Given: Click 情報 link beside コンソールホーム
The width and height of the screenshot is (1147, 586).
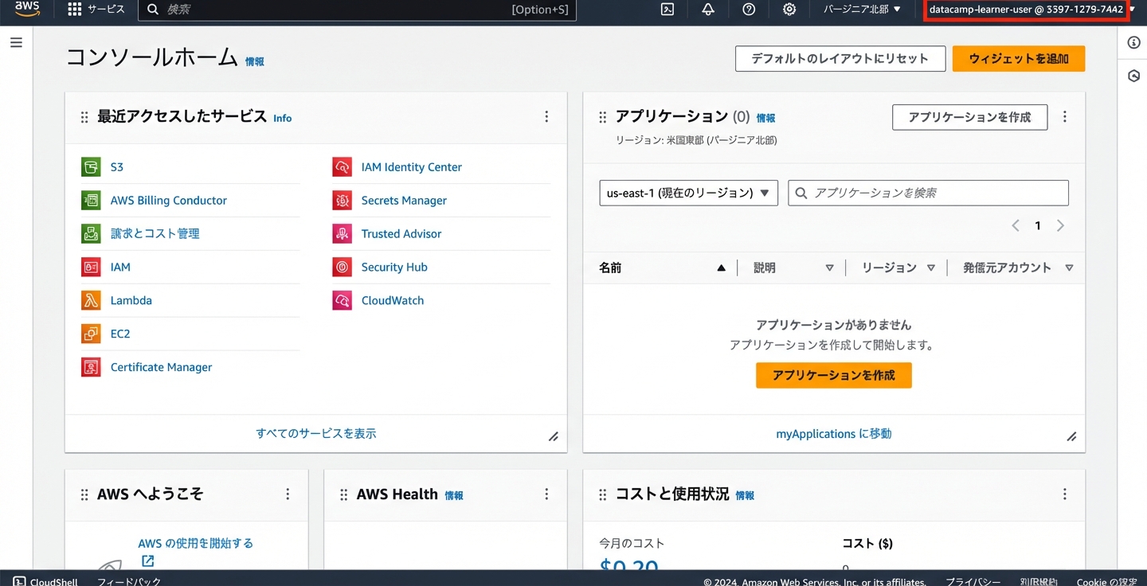Looking at the screenshot, I should (255, 61).
